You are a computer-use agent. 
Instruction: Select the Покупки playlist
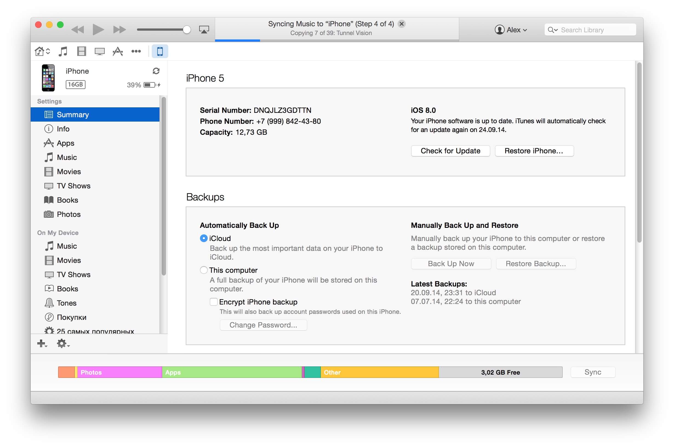point(95,318)
